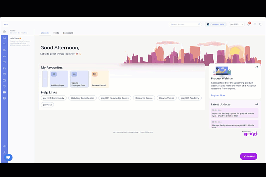Open the notifications bell icon
The image size is (266, 177).
click(x=249, y=24)
